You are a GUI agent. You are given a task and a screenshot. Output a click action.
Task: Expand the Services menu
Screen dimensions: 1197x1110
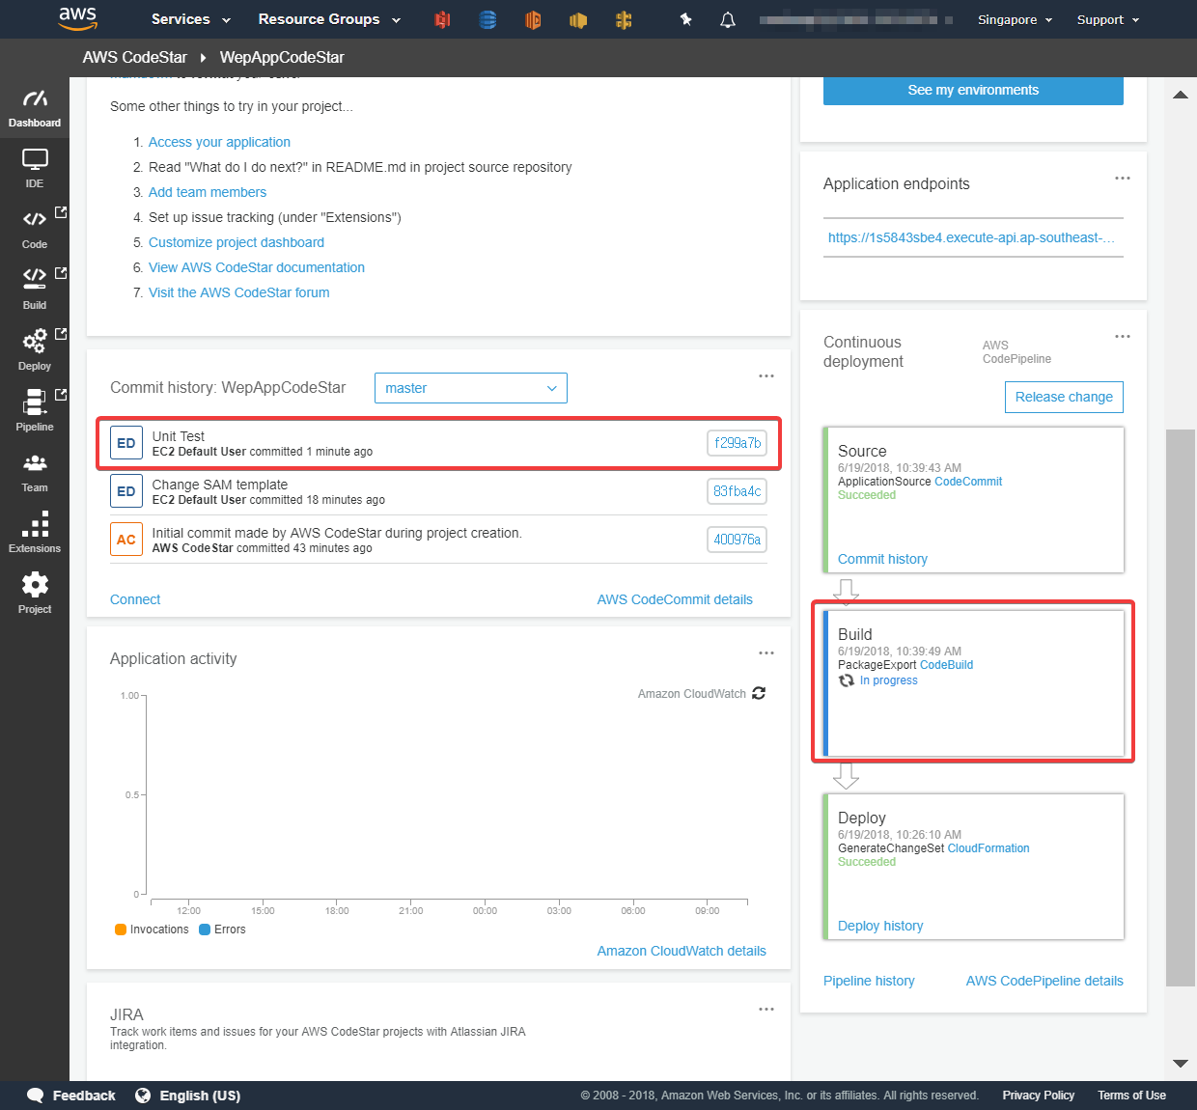(191, 19)
